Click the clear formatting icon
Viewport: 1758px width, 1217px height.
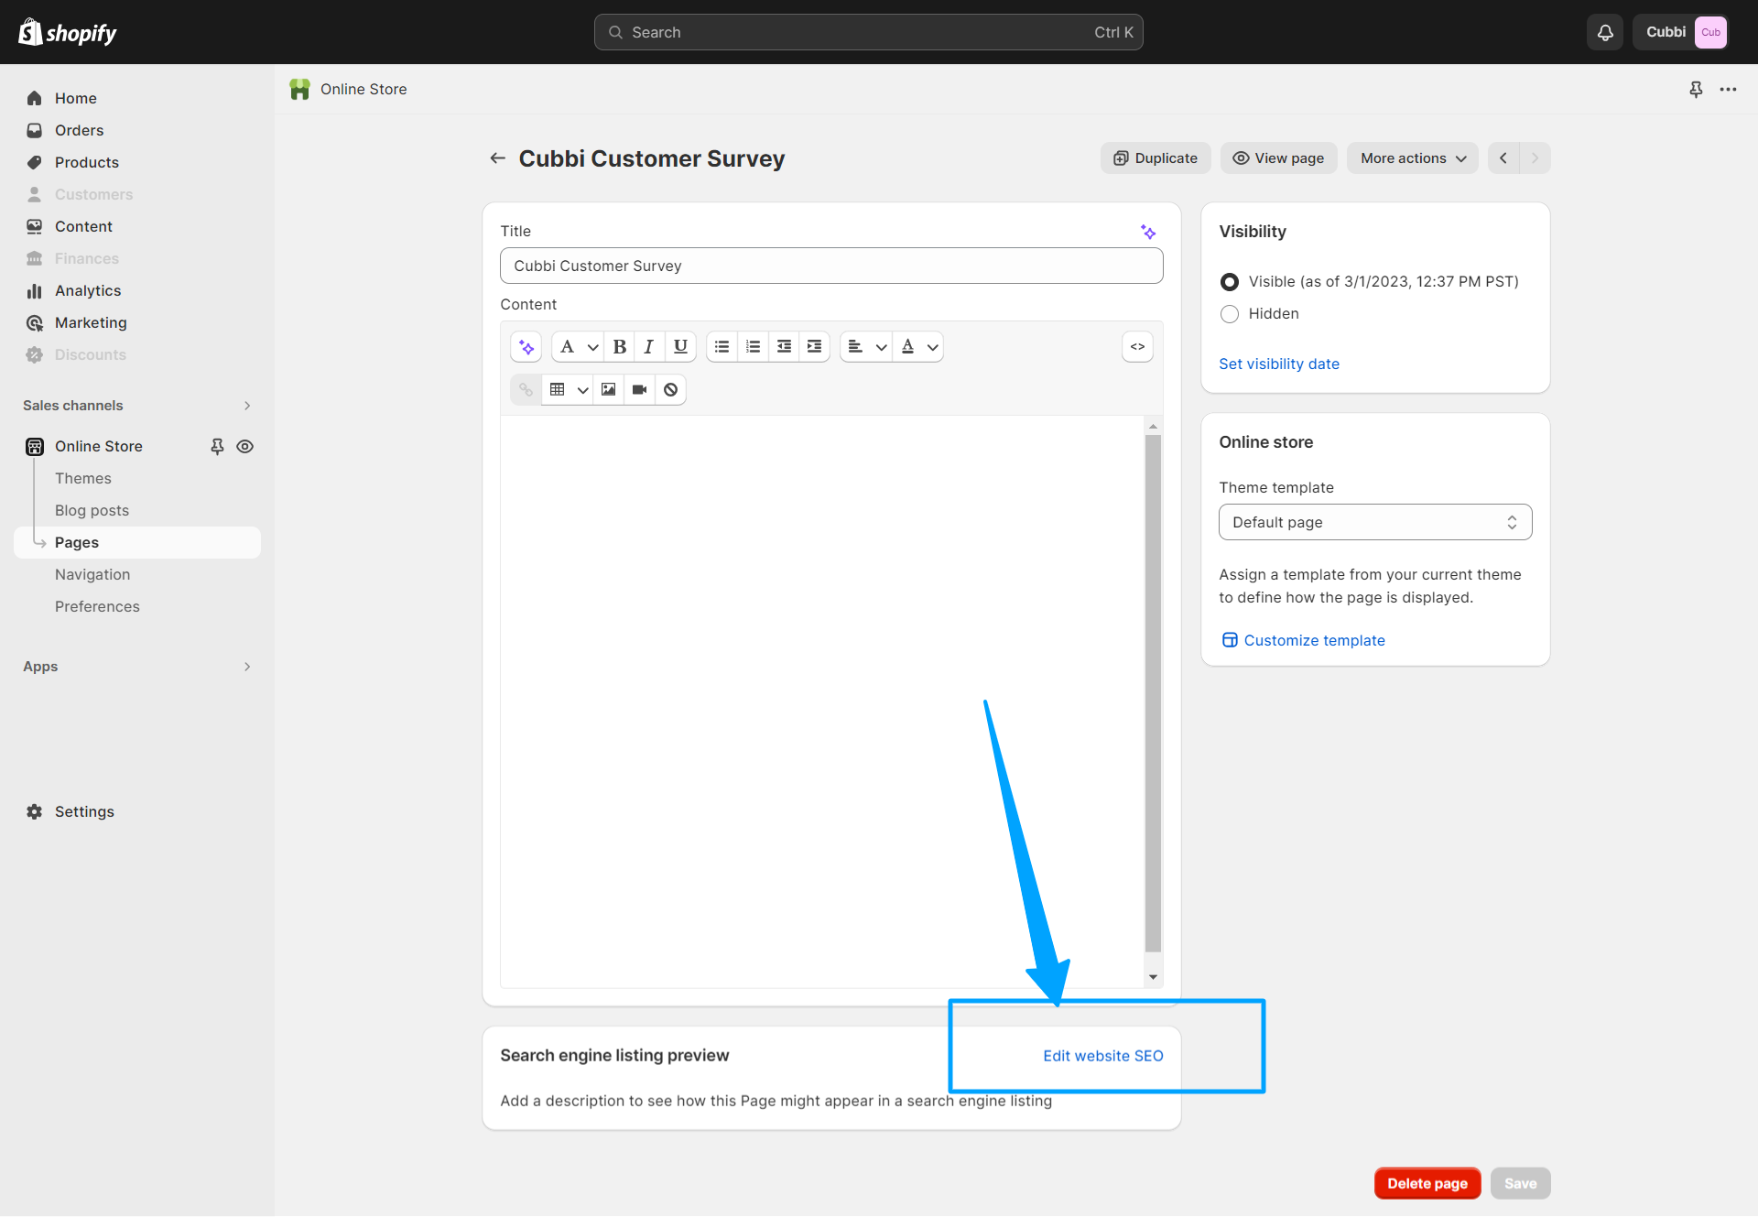coord(671,390)
